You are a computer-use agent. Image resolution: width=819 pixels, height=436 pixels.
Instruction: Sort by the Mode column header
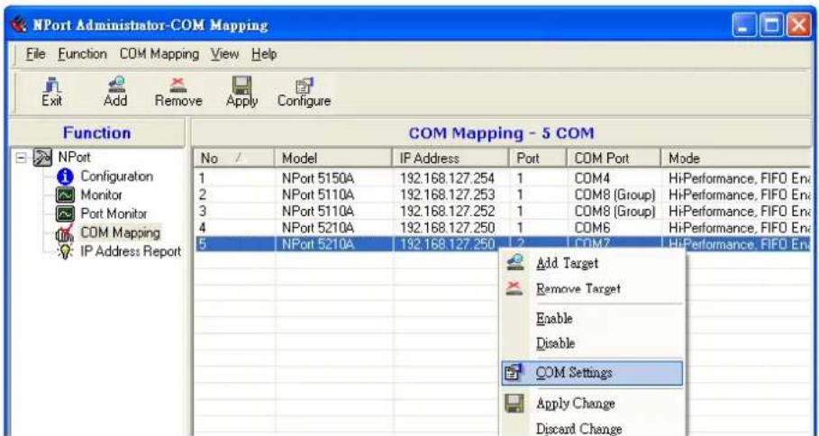point(736,159)
